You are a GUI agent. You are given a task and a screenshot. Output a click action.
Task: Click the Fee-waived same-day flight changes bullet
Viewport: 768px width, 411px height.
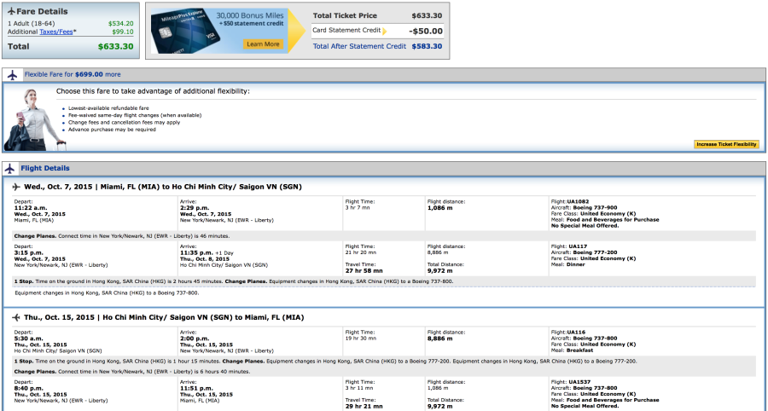(x=135, y=115)
